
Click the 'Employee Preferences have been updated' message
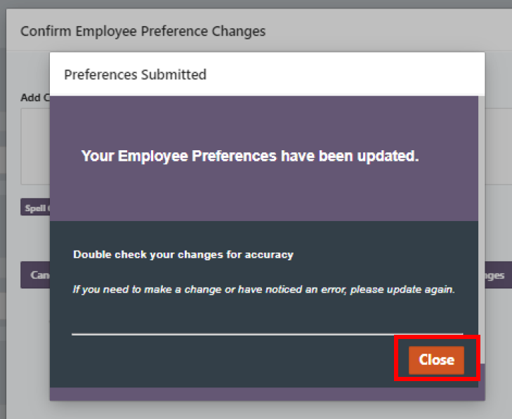[249, 156]
